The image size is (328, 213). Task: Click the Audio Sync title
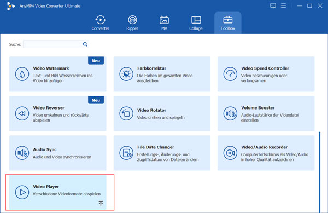pos(45,149)
